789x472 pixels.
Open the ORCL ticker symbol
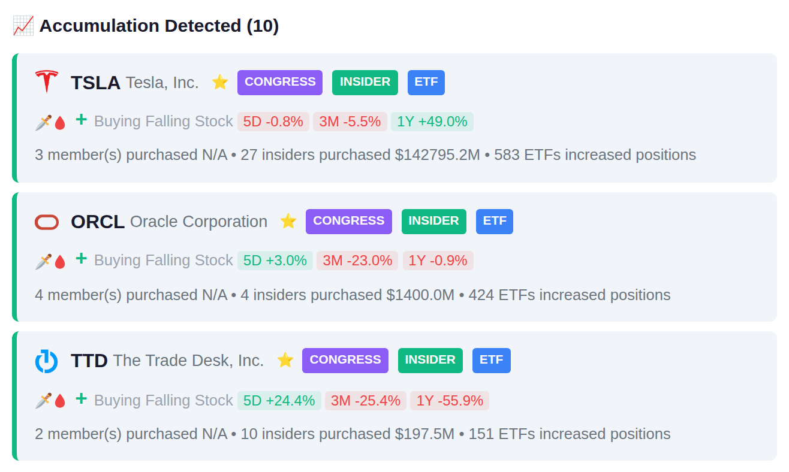pyautogui.click(x=98, y=222)
